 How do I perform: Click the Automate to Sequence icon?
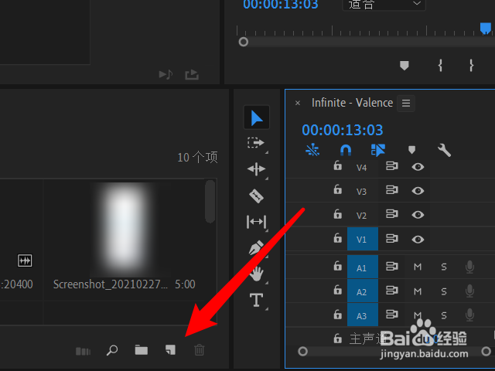click(83, 351)
